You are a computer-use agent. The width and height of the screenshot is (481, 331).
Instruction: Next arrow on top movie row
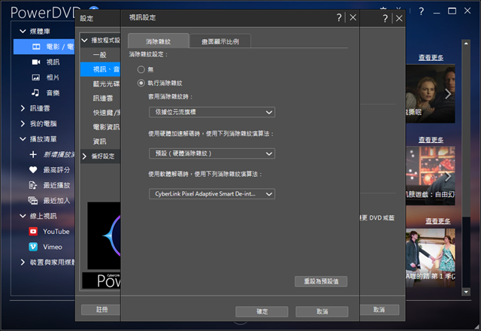(448, 94)
